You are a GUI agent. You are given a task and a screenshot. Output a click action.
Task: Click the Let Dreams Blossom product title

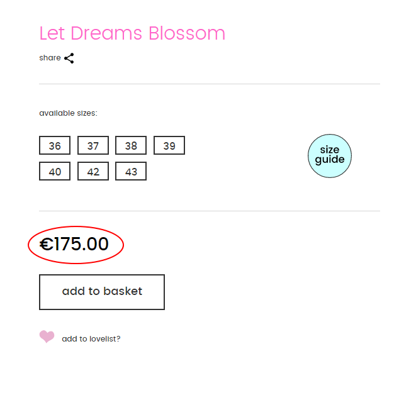[x=132, y=33]
